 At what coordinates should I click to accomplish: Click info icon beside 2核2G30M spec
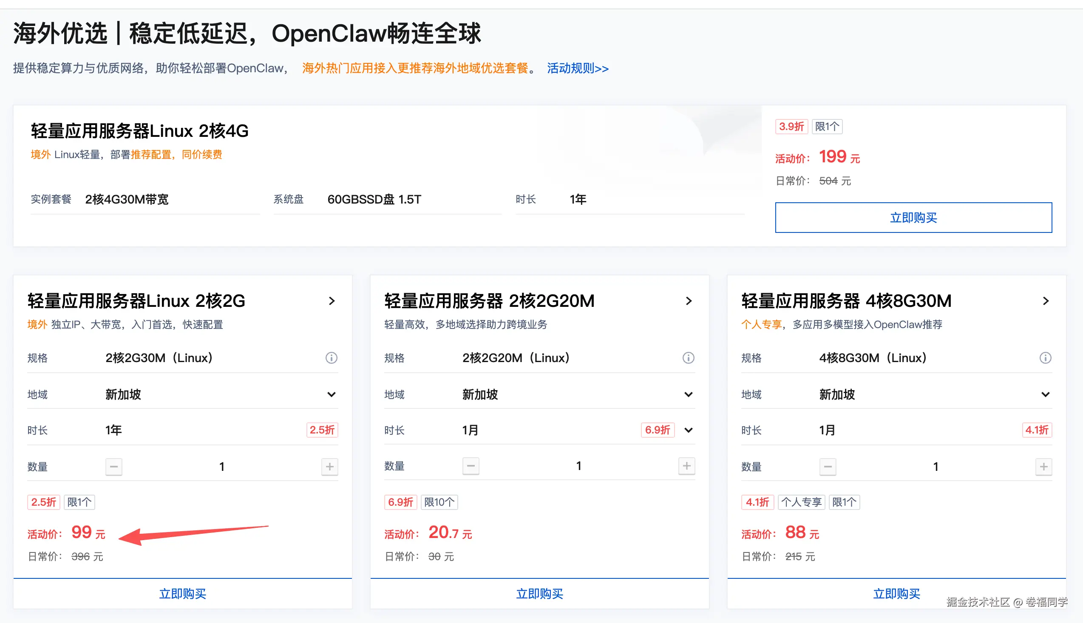pos(331,358)
